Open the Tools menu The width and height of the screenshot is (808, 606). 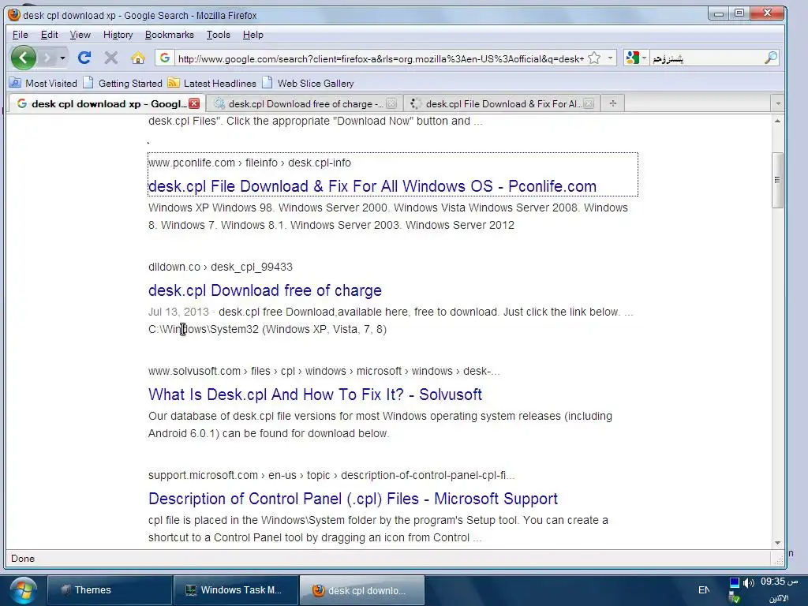click(219, 35)
